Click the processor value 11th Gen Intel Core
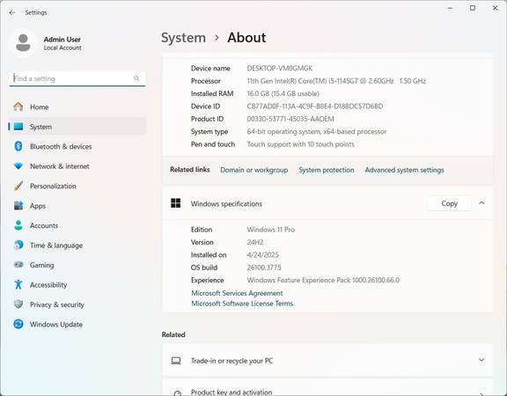This screenshot has width=507, height=396. pos(336,81)
